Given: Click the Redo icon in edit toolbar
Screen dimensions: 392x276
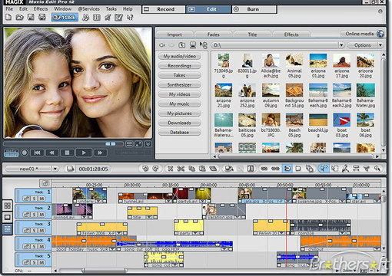Looking at the screenshot, I should (155, 169).
